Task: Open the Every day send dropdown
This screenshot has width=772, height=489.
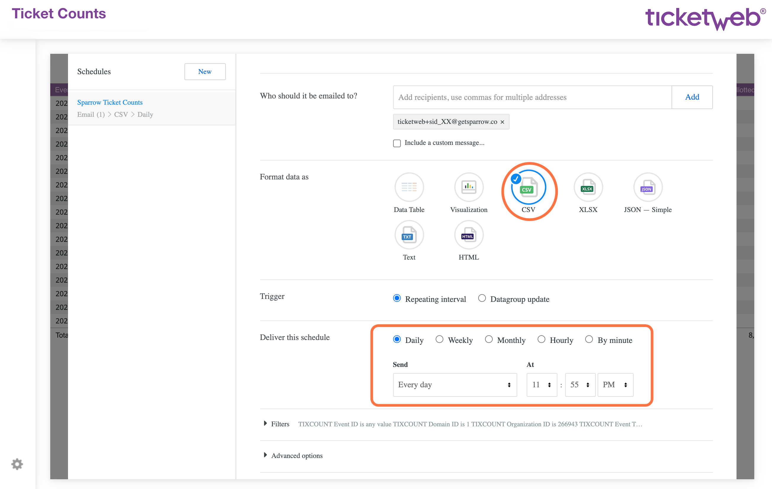Action: (455, 385)
